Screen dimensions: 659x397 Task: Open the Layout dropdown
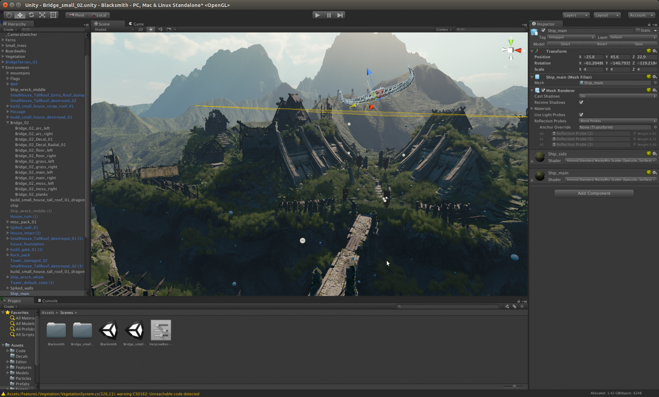point(607,15)
